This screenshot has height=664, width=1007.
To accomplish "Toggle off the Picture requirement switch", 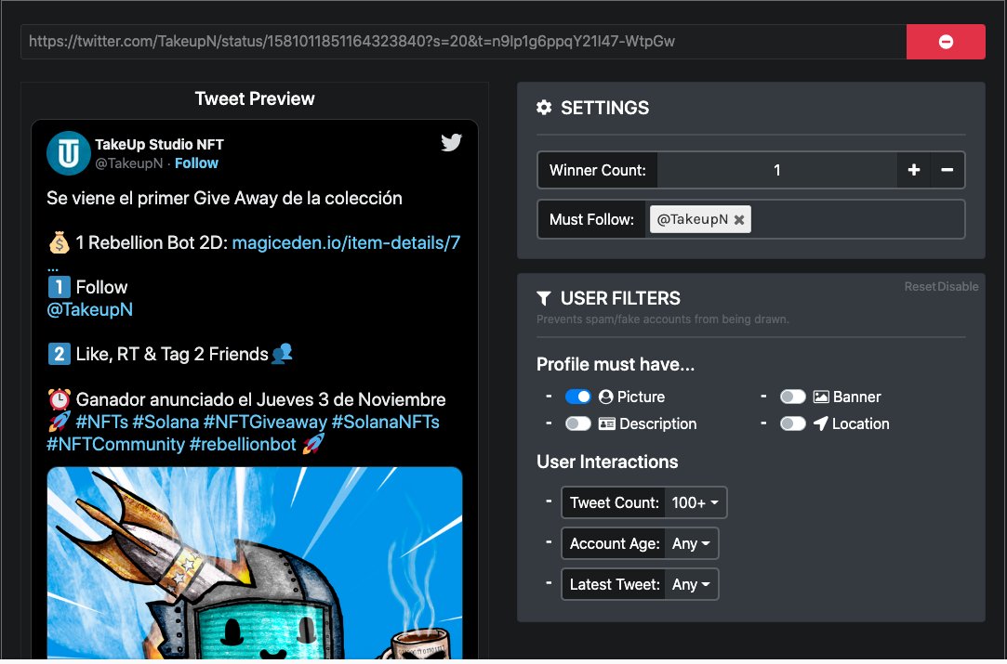I will point(578,397).
